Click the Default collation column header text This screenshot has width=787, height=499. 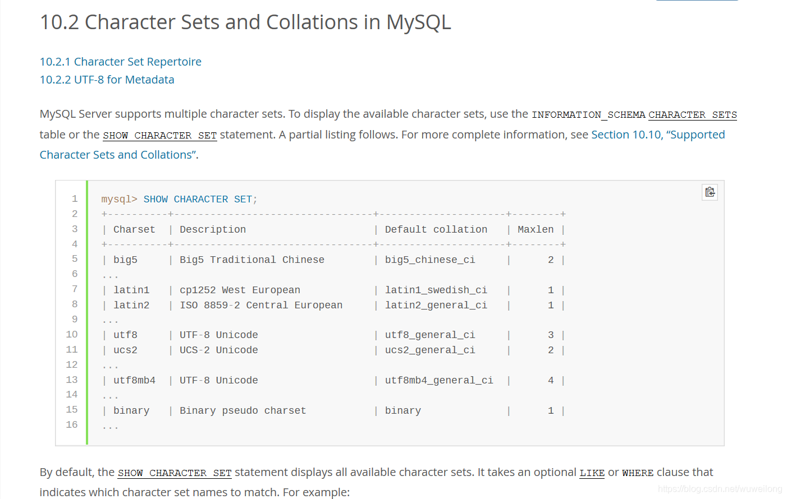(436, 229)
